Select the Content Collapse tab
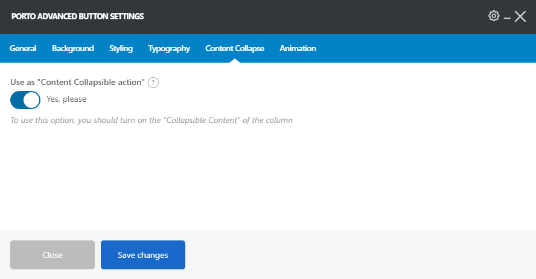536x279 pixels. tap(235, 48)
